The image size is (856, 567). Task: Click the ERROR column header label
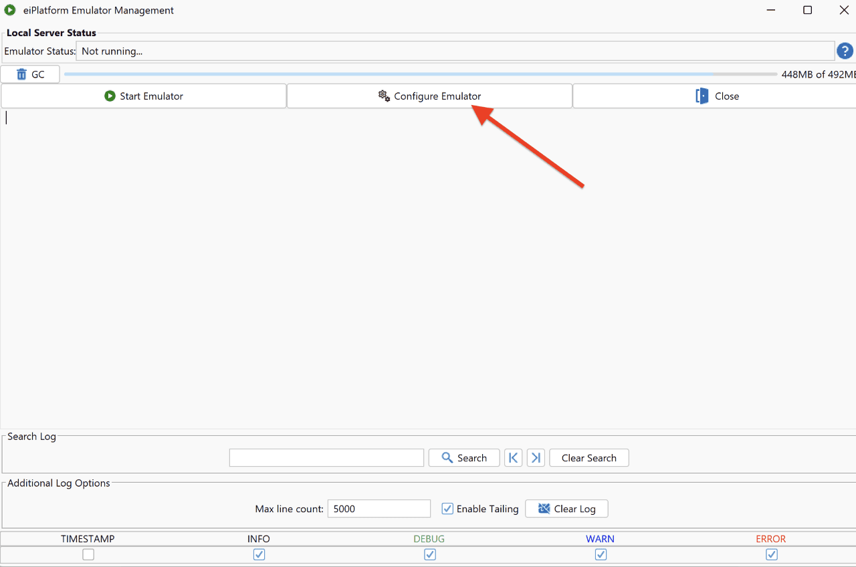pos(771,539)
